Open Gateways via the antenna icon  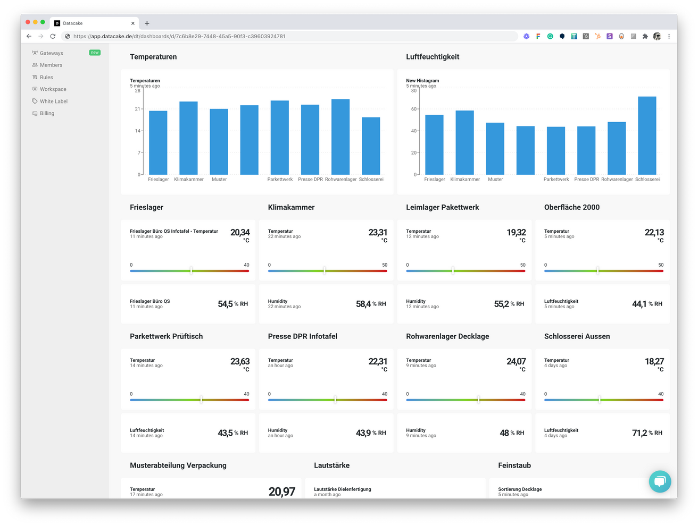[34, 53]
